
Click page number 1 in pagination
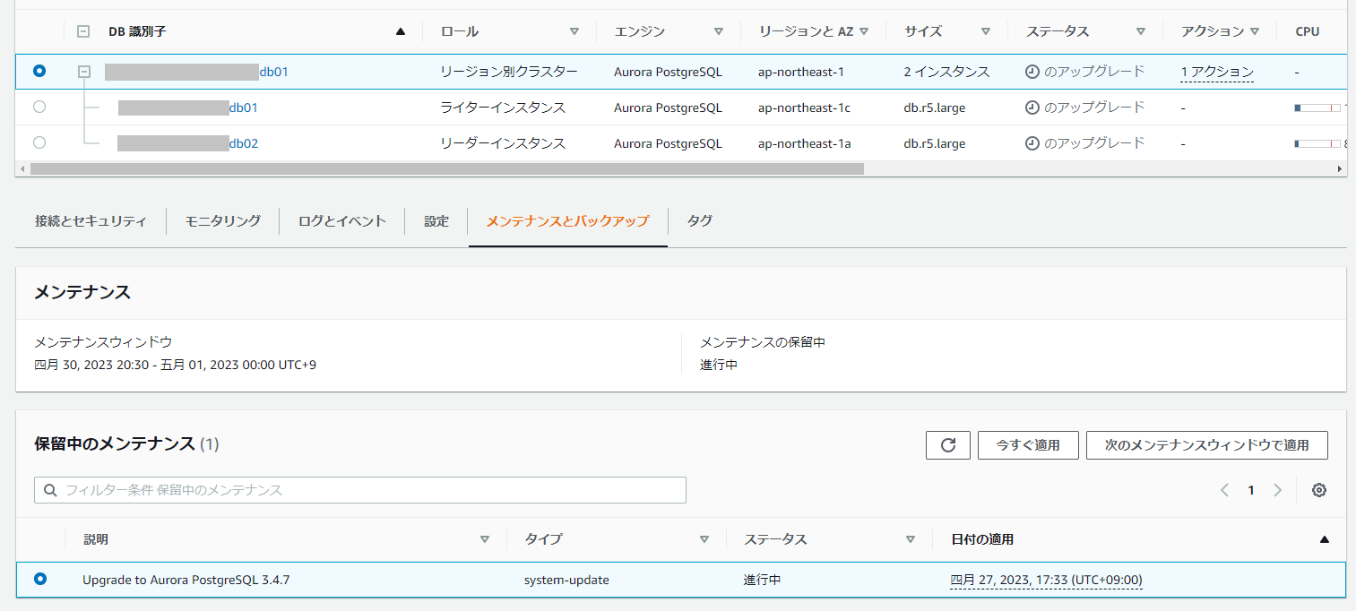pyautogui.click(x=1251, y=490)
